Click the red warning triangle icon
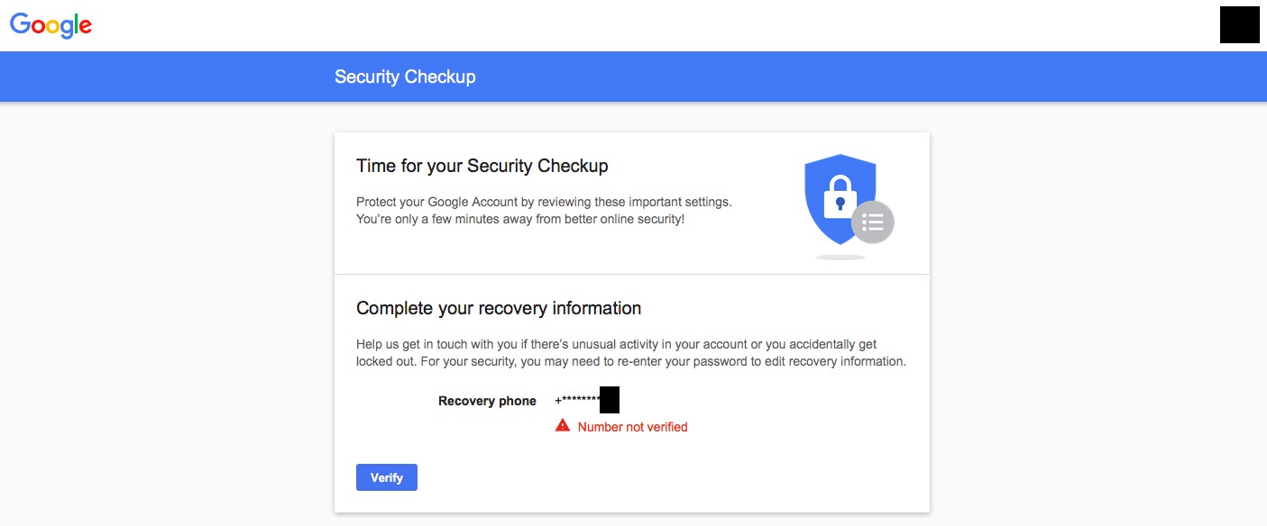This screenshot has width=1267, height=526. point(563,426)
